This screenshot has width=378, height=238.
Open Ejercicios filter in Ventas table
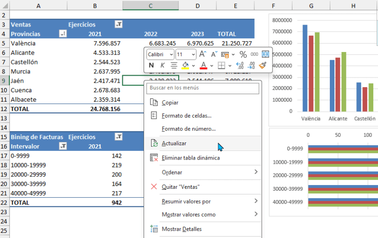119,24
